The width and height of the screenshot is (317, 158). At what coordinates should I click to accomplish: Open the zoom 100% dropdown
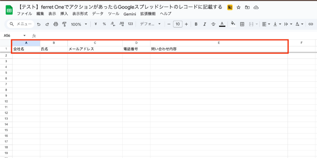coord(79,24)
